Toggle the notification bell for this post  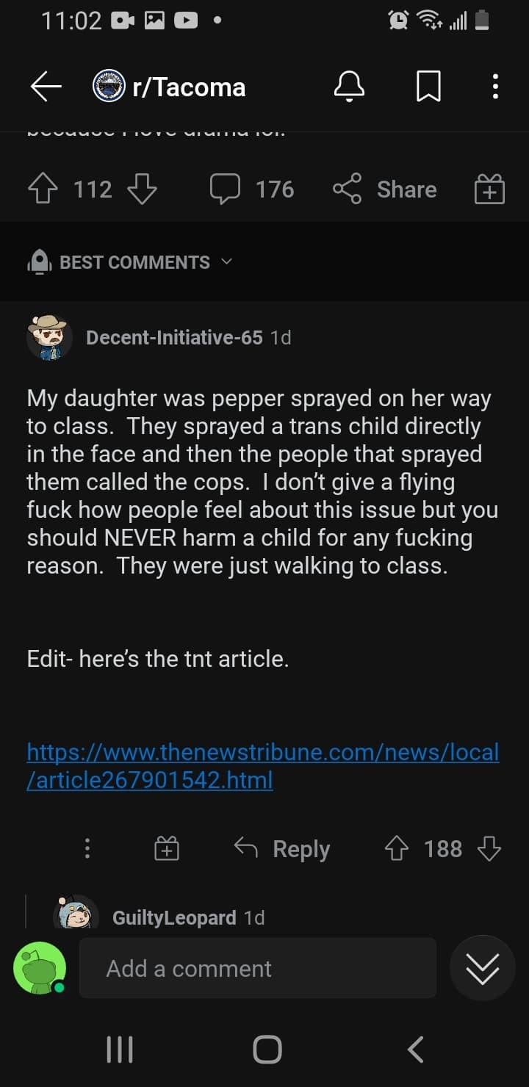coord(349,87)
